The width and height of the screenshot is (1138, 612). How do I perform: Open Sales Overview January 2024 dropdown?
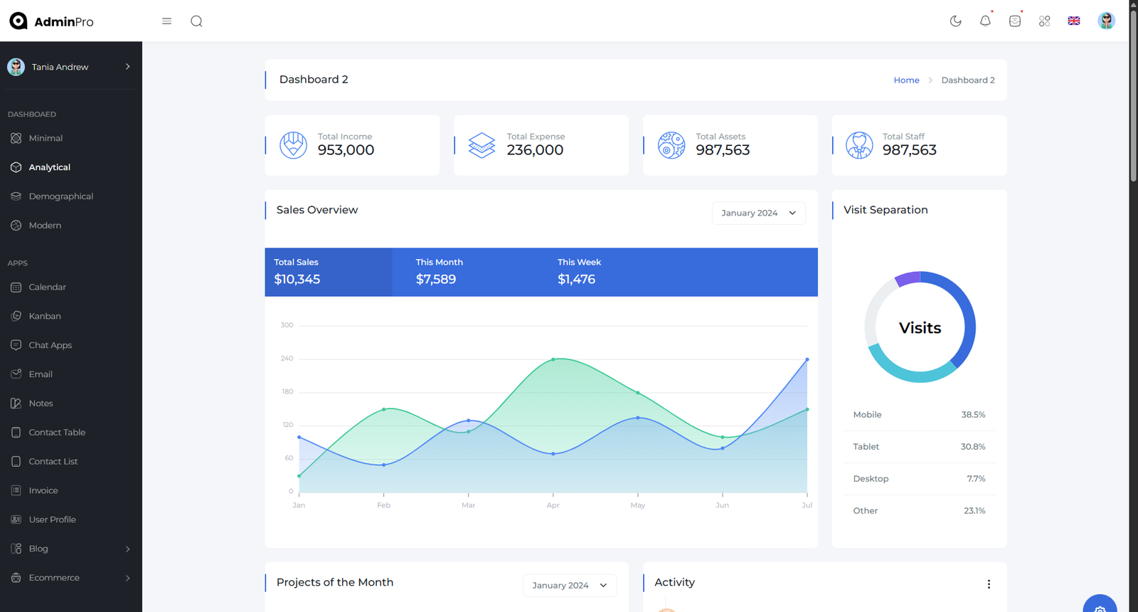click(758, 213)
